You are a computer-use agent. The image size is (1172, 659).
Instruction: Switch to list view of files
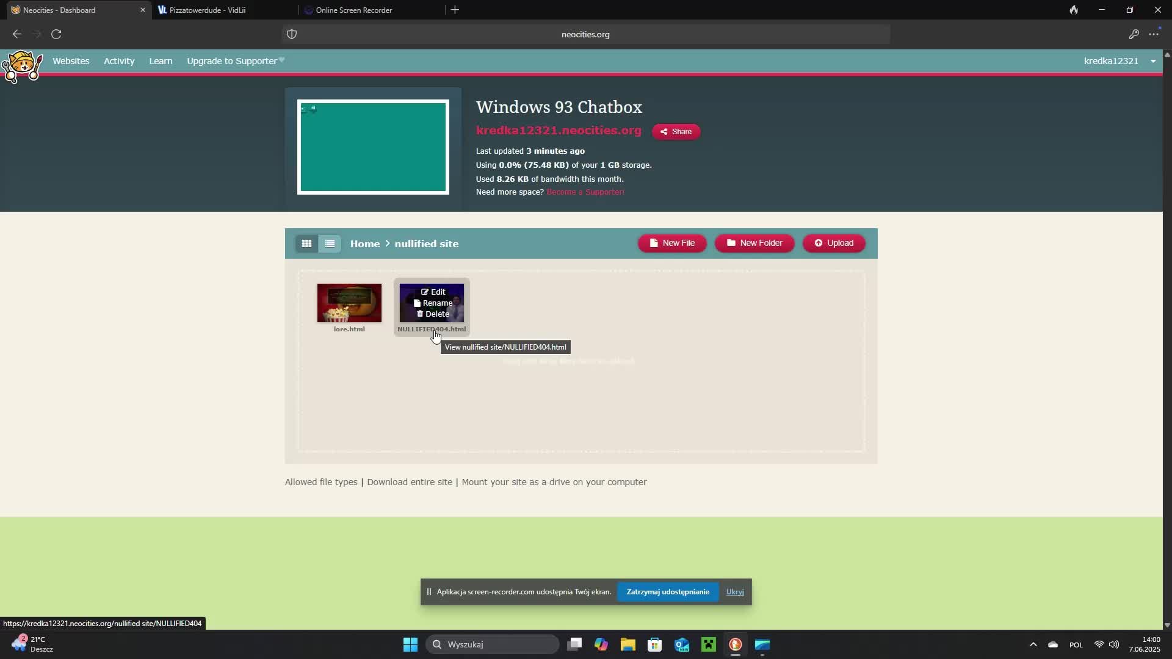coord(330,243)
